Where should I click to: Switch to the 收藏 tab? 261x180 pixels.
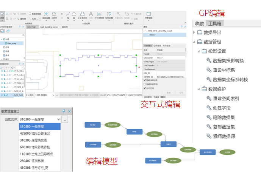[x=199, y=23]
